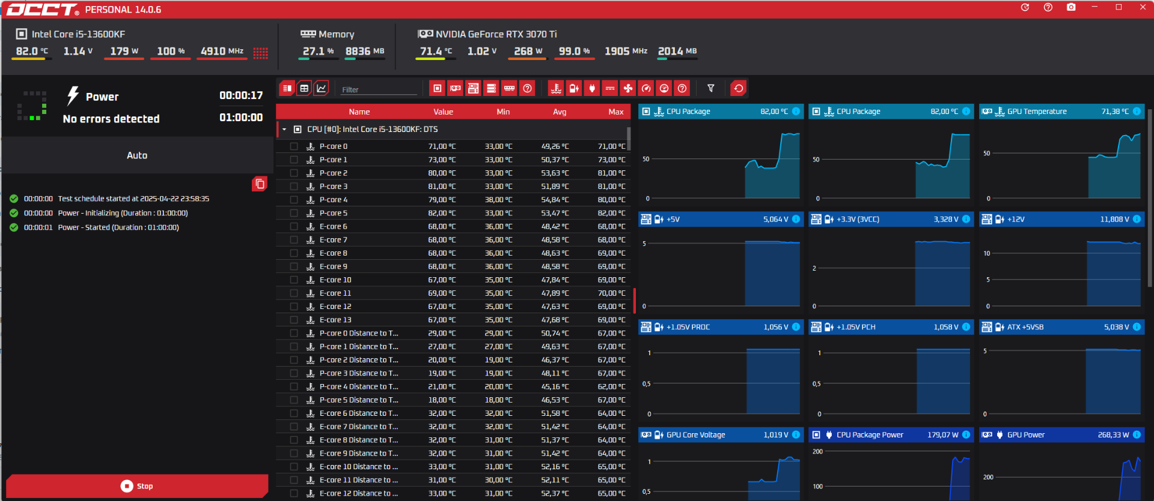Screen dimensions: 1154x501
Task: Check E-core 8 Distance to T... checkbox
Action: [x=294, y=440]
